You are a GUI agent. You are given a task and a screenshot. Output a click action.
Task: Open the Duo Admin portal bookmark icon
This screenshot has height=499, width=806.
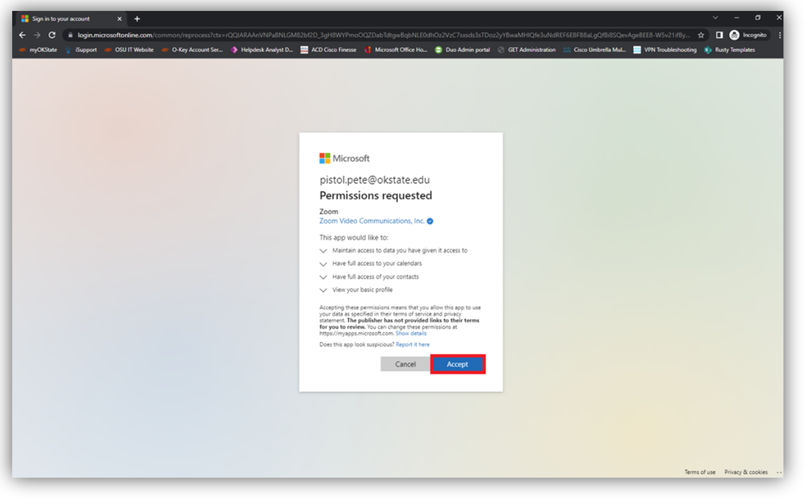click(438, 50)
